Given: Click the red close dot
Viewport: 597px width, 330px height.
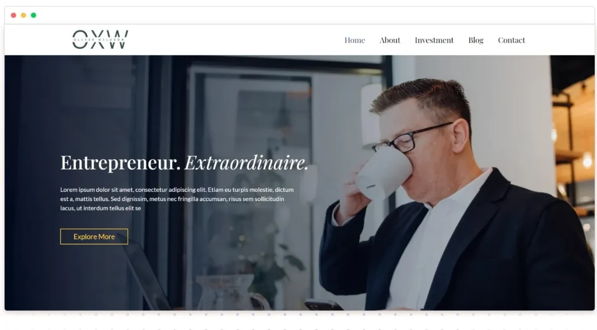Looking at the screenshot, I should coord(13,15).
